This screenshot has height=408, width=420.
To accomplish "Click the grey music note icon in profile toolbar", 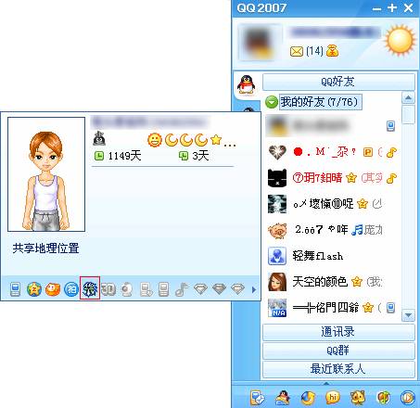I will coord(182,289).
